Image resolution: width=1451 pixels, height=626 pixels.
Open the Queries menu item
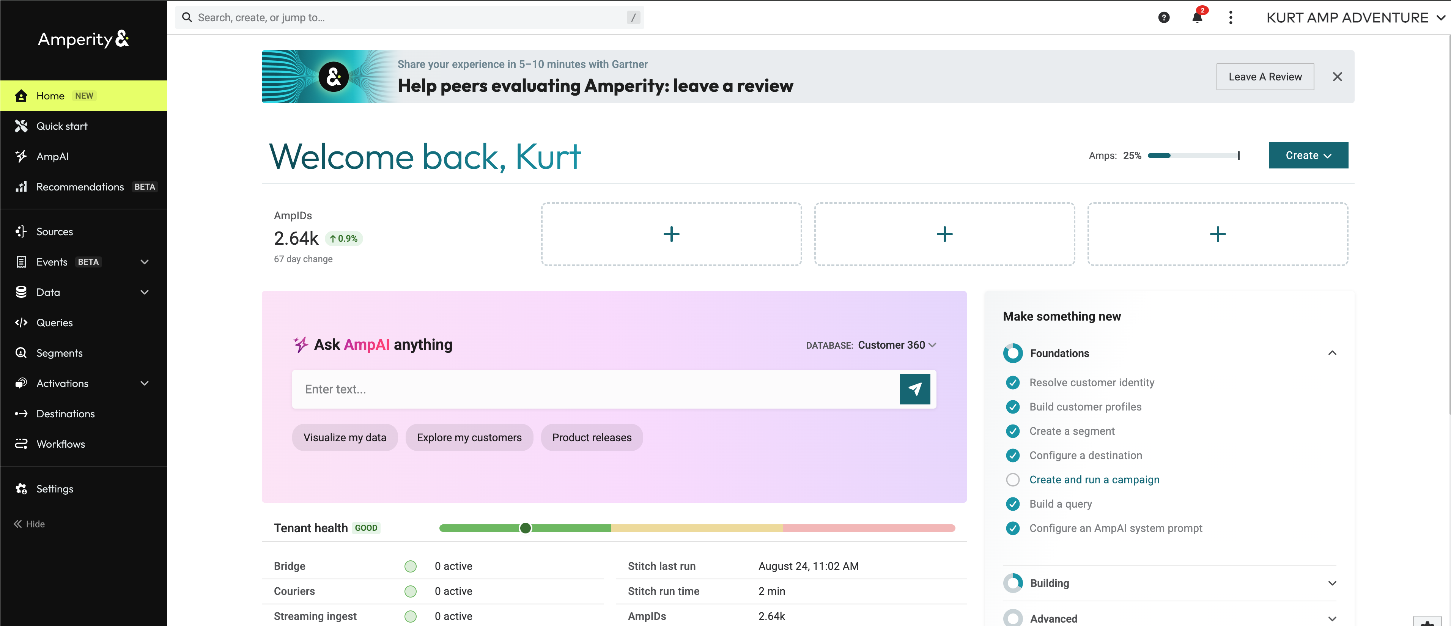click(83, 322)
